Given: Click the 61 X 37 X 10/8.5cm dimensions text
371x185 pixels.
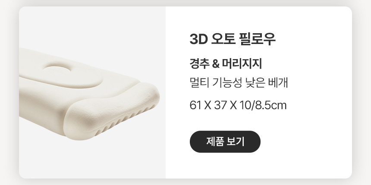Looking at the screenshot, I should [x=238, y=105].
